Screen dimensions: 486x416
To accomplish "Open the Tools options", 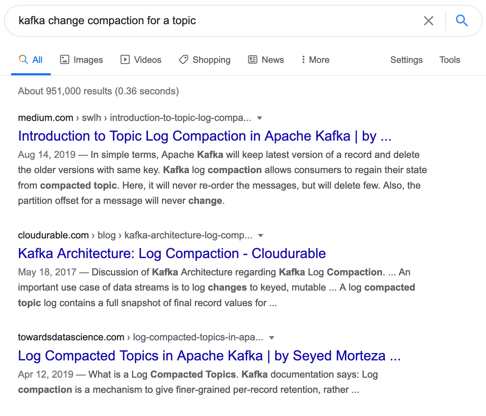I will (x=450, y=60).
